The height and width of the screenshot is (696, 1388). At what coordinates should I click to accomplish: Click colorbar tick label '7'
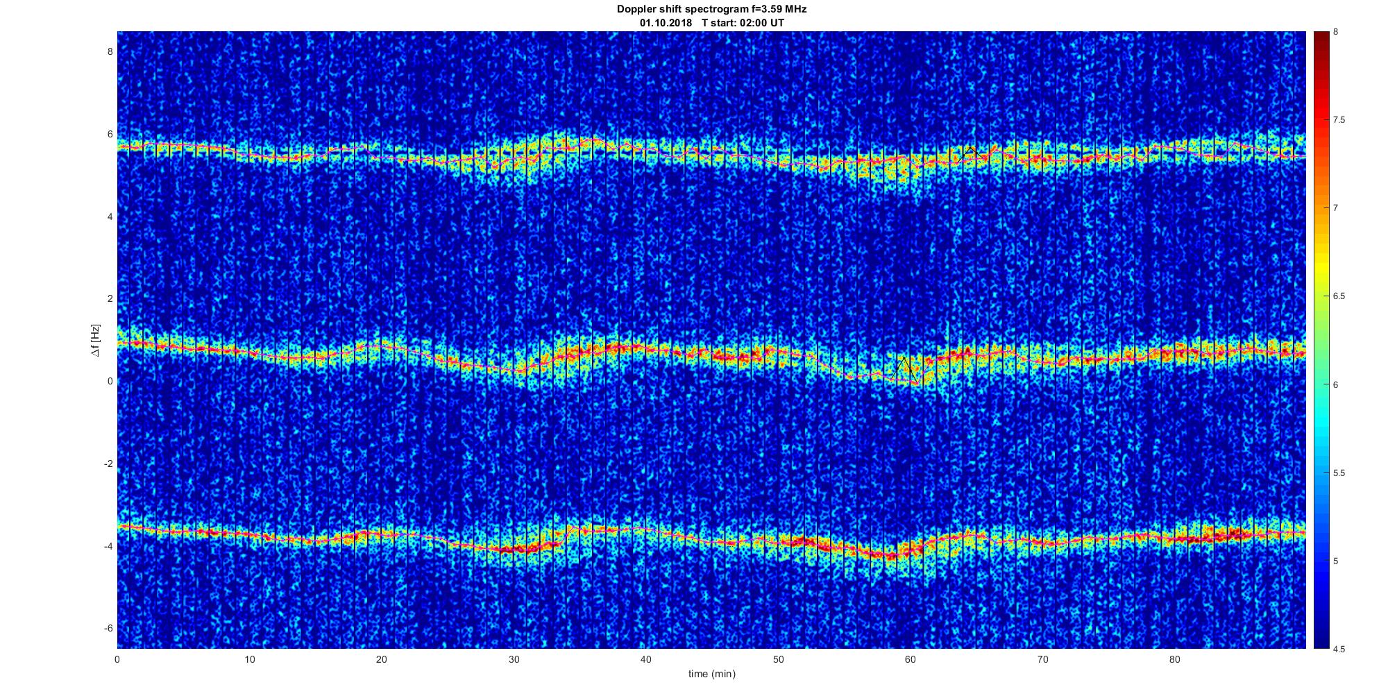1336,208
